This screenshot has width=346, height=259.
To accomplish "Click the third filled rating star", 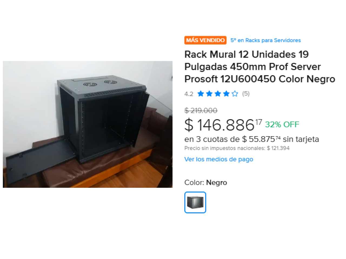I will tap(218, 94).
